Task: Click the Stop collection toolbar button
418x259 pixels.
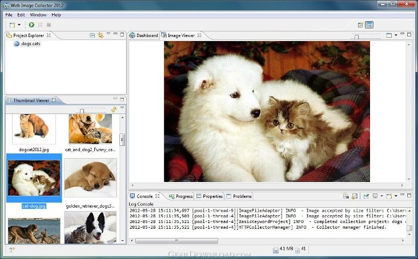Action: click(49, 25)
